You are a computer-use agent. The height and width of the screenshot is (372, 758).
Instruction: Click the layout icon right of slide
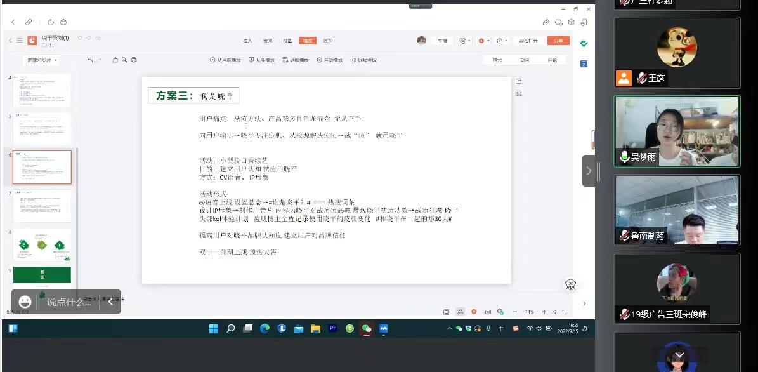tap(519, 81)
